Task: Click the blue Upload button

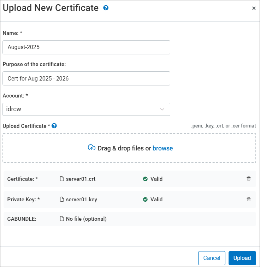Action: (x=242, y=258)
